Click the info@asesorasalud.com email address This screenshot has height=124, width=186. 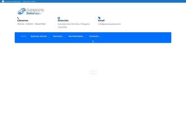click(109, 24)
